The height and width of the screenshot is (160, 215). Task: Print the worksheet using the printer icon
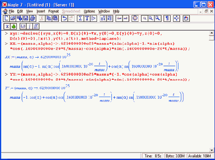click(x=32, y=19)
